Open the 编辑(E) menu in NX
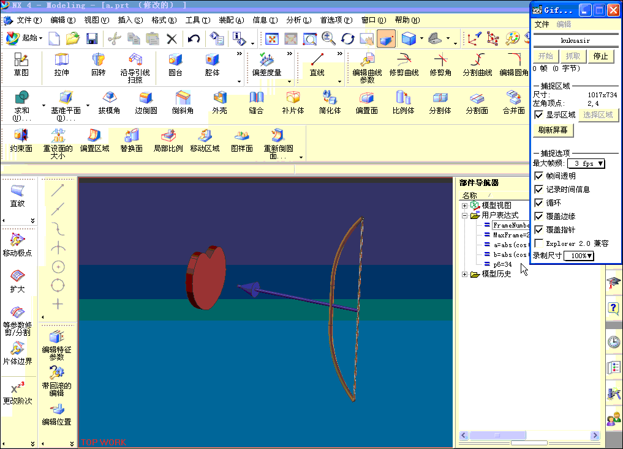Image resolution: width=623 pixels, height=449 pixels. coord(62,20)
